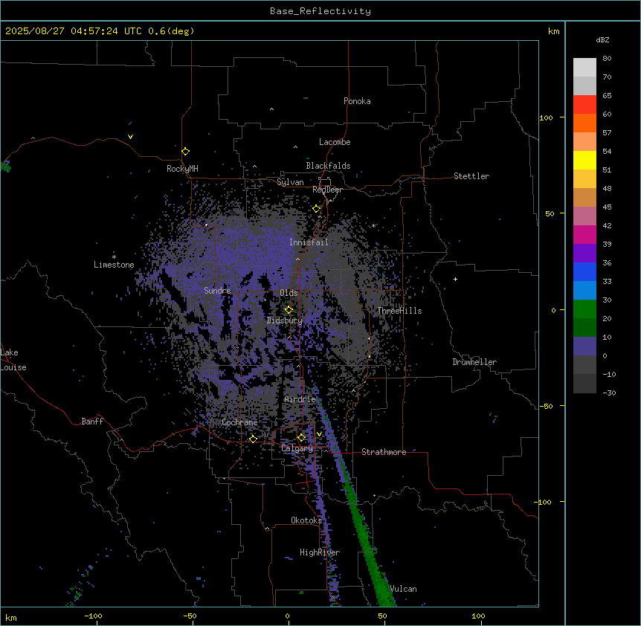The height and width of the screenshot is (626, 641).
Task: Click the -50 tick on right axis
Action: tap(546, 406)
